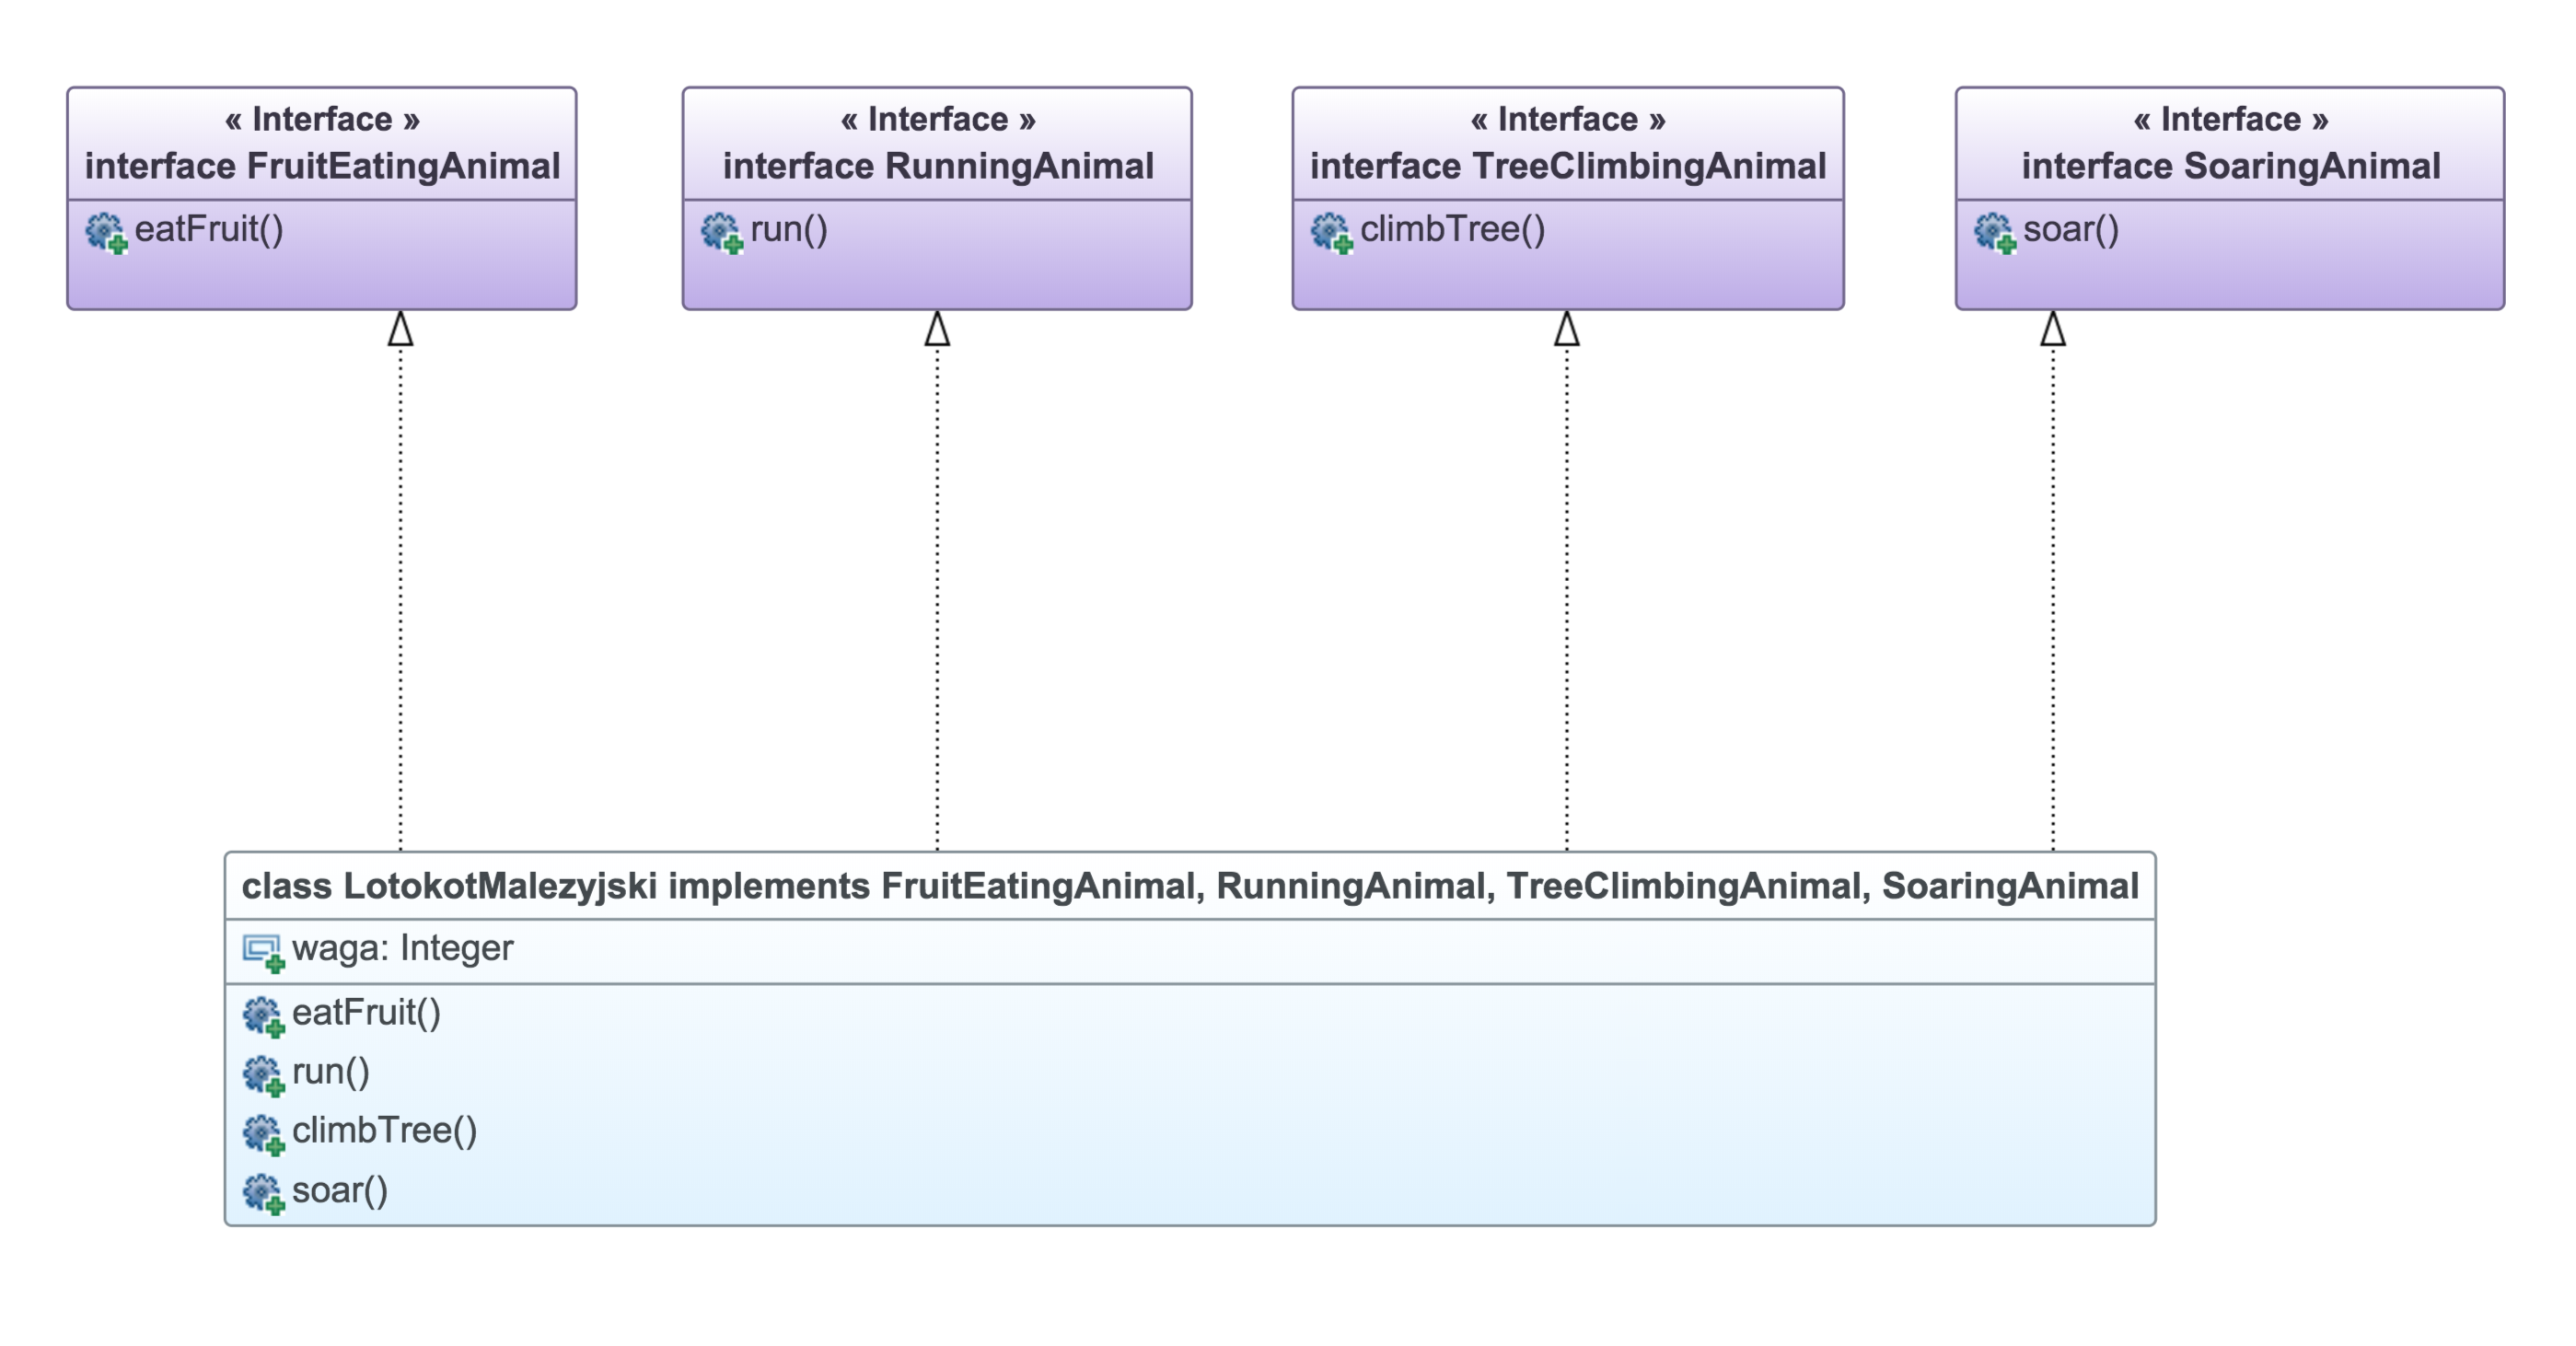Click the climbTree() icon in LotokotMalezyjski class
Screen dimensions: 2576x1346
pos(263,1133)
